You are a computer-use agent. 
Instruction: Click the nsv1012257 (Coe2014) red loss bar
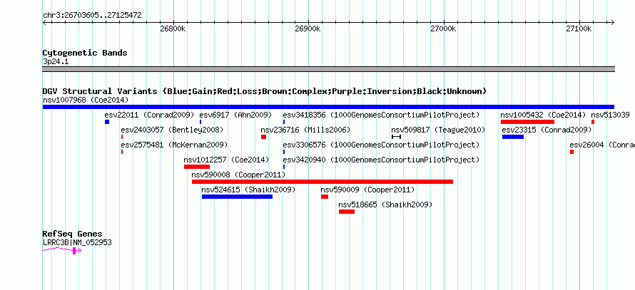[x=197, y=167]
